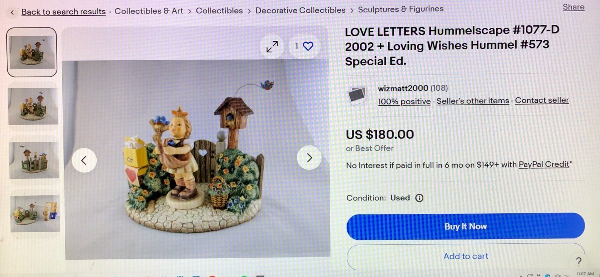Select the first figurine thumbnail
This screenshot has width=600, height=277.
(x=32, y=52)
